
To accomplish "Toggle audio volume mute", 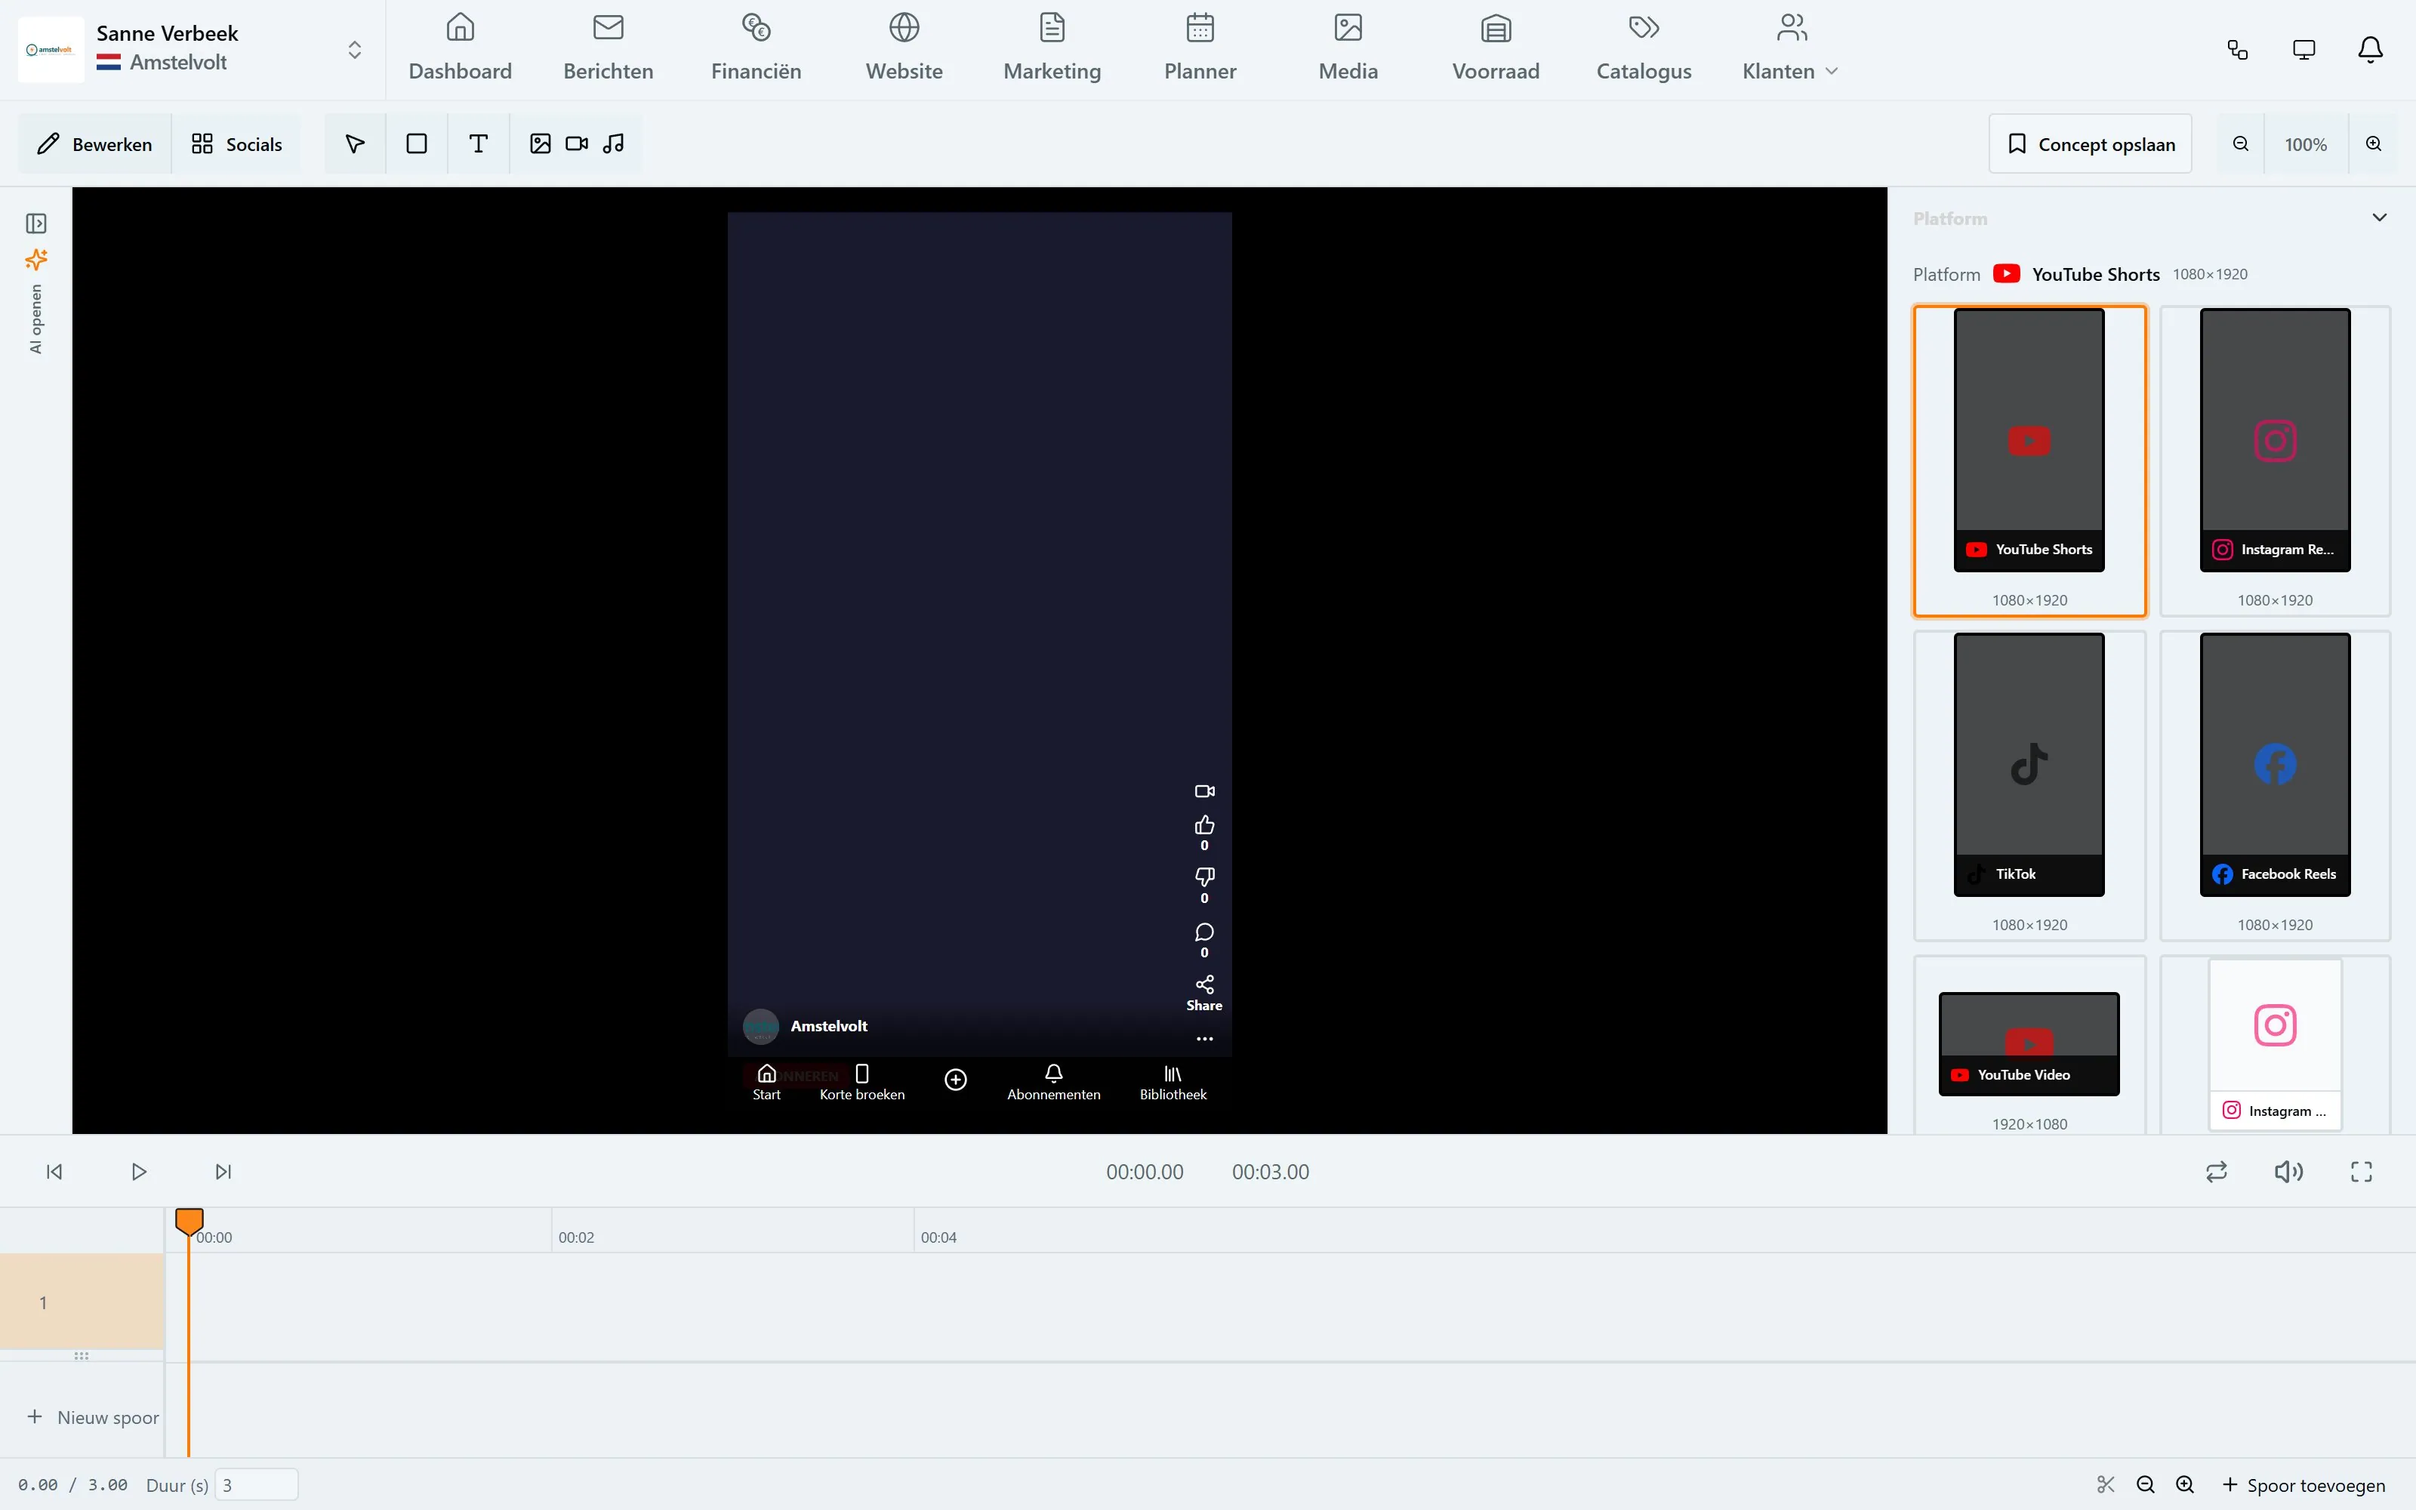I will (2288, 1172).
